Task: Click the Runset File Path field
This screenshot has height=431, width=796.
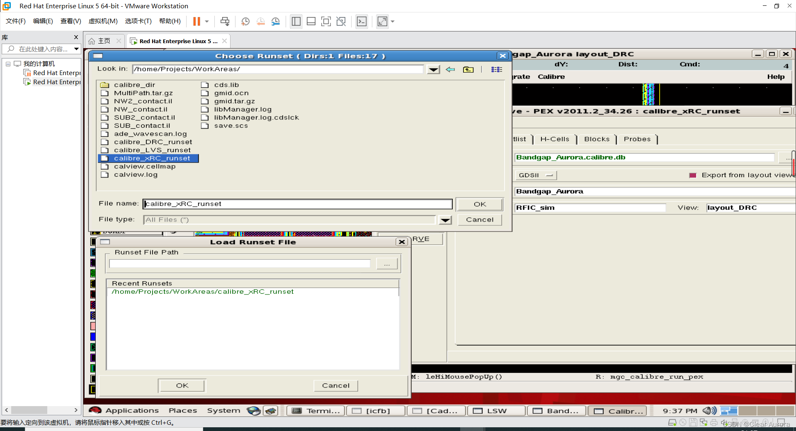Action: pyautogui.click(x=240, y=263)
